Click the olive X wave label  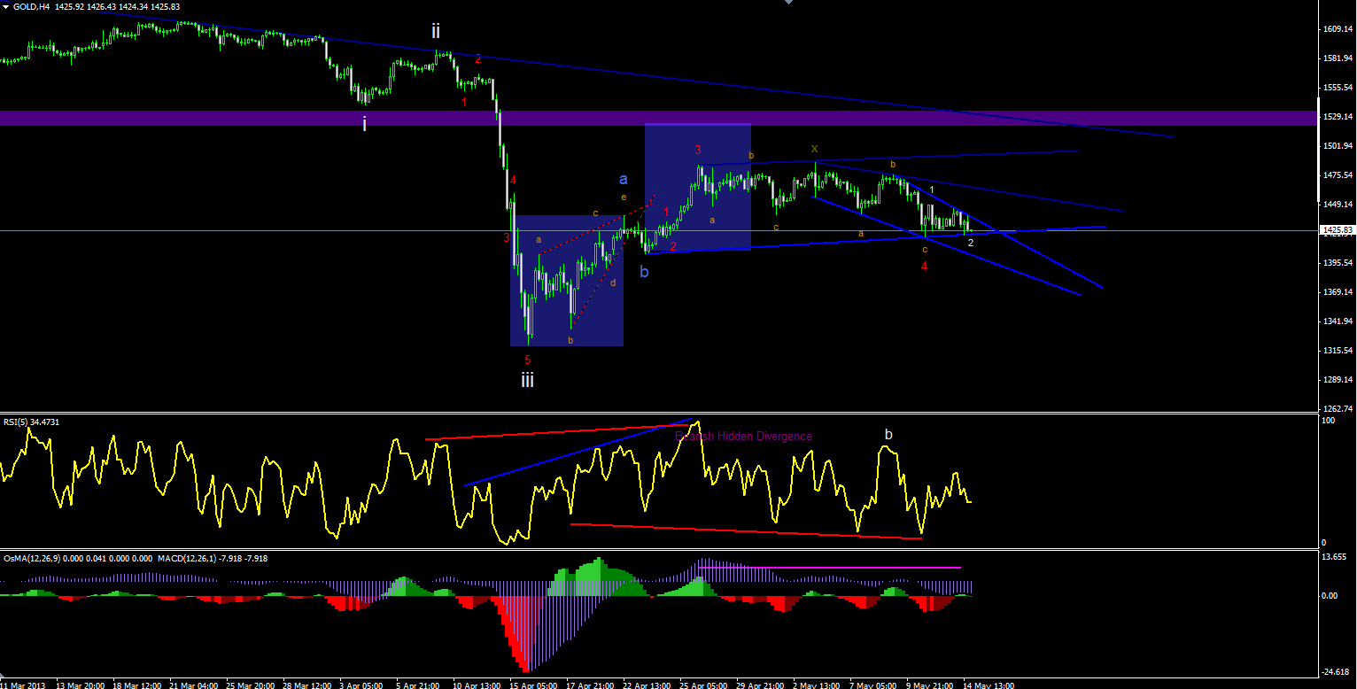tap(814, 149)
